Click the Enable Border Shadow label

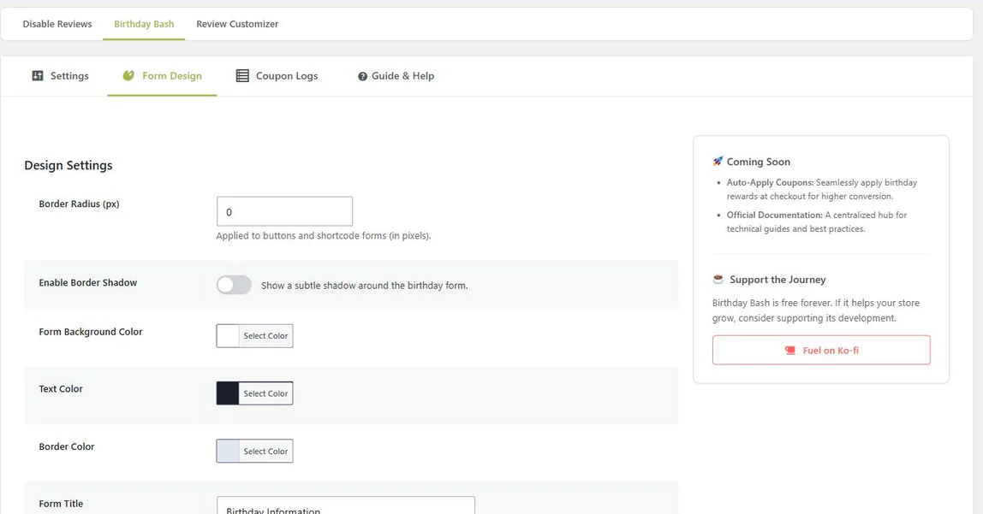pyautogui.click(x=87, y=282)
